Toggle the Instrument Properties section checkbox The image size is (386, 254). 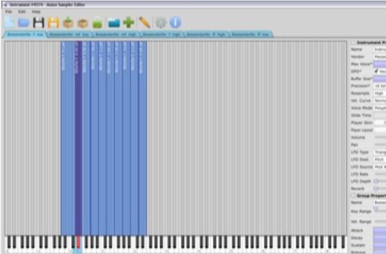tap(353, 42)
